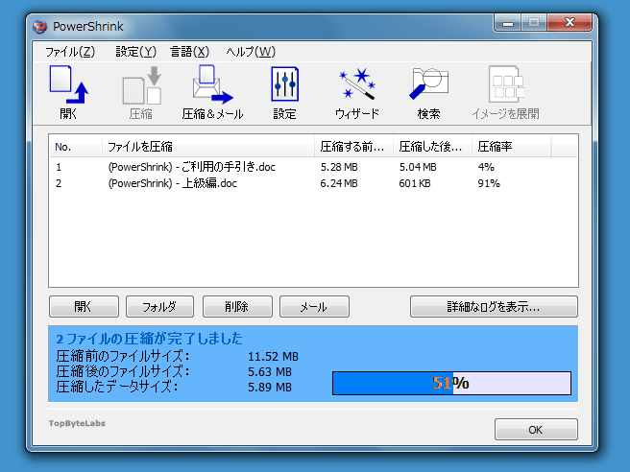The image size is (630, 472).
Task: Click the 11.52 MB total value
Action: [273, 357]
